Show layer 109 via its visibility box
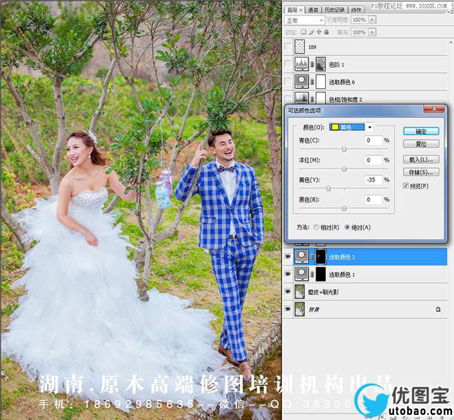This screenshot has width=454, height=420. tap(288, 46)
